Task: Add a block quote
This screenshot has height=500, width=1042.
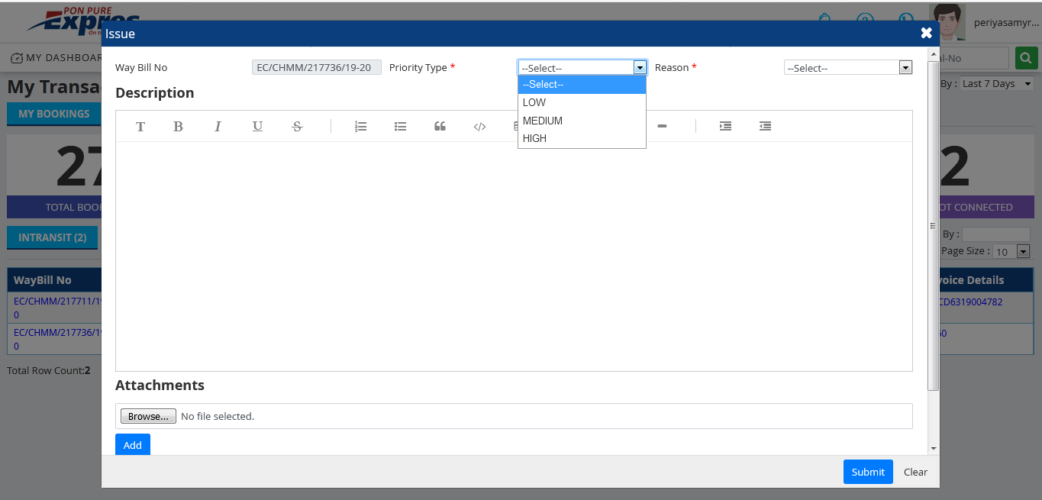Action: 440,127
